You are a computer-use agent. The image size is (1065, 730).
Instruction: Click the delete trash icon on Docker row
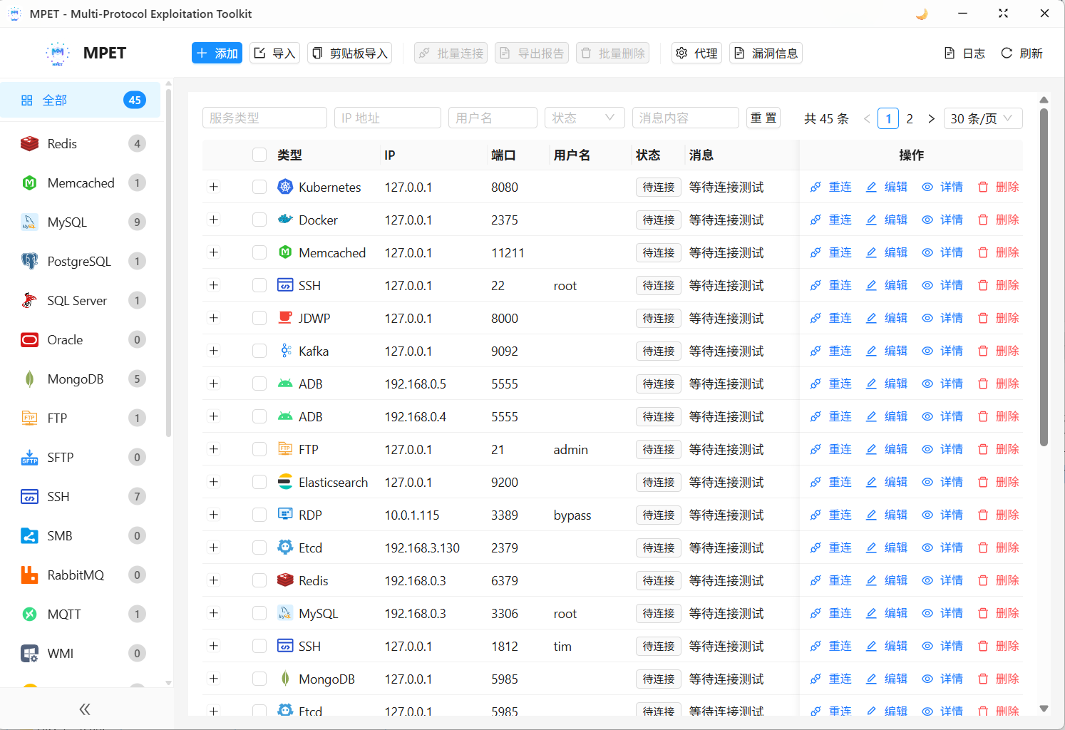[x=982, y=219]
